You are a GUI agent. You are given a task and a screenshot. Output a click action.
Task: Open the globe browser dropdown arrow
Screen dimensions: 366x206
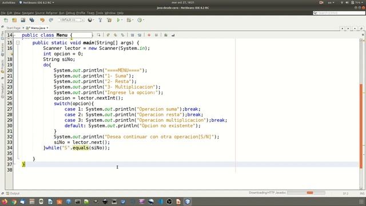94,21
